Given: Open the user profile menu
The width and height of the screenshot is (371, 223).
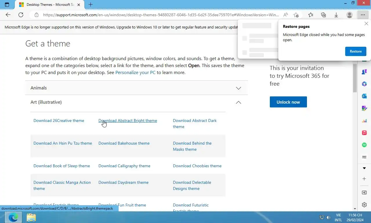Looking at the screenshot, I should coord(350,15).
